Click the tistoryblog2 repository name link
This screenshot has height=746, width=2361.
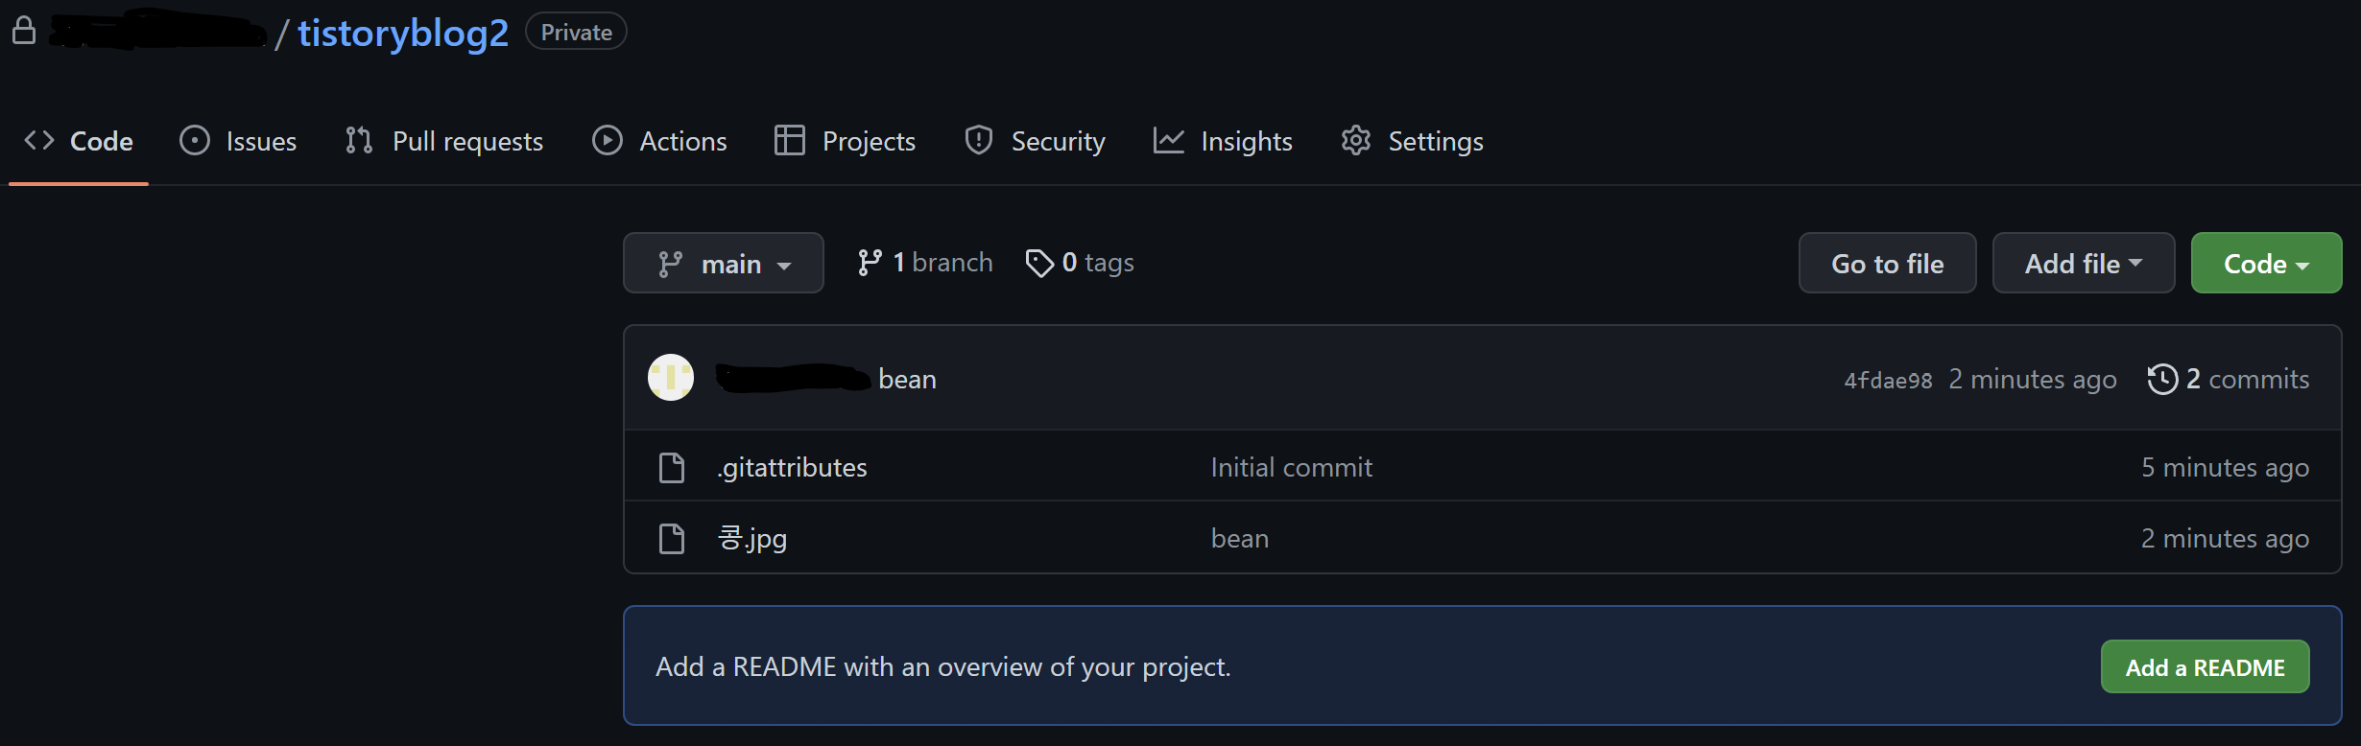point(403,33)
